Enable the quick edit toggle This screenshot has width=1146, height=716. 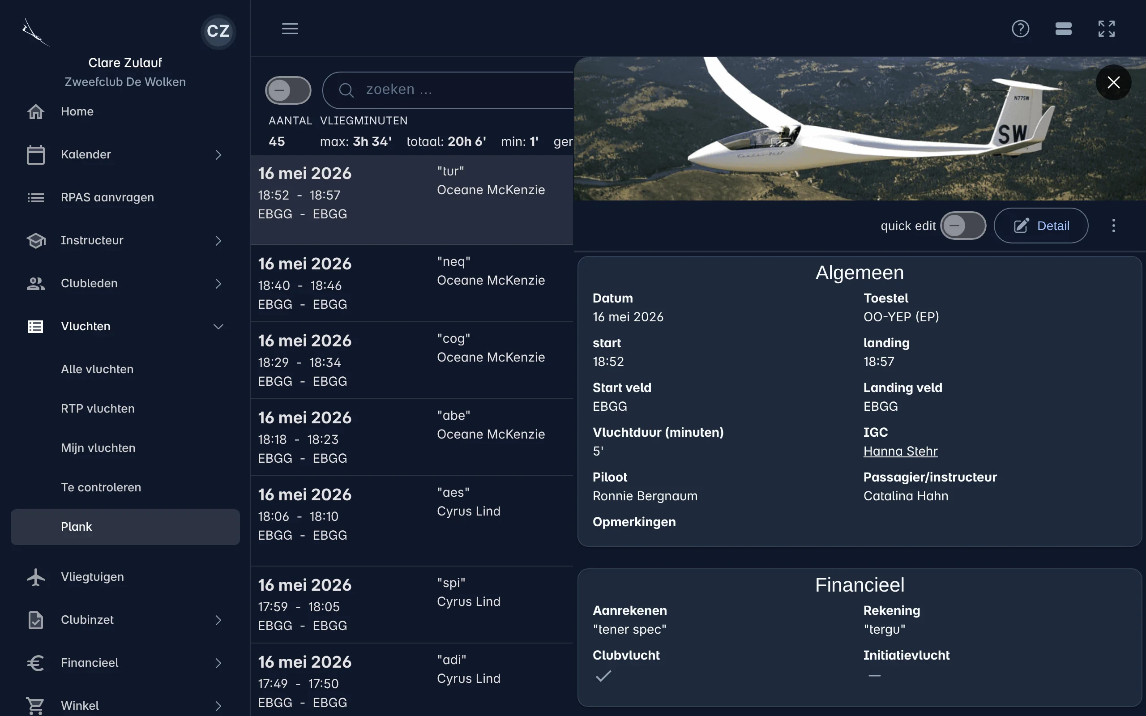click(963, 226)
